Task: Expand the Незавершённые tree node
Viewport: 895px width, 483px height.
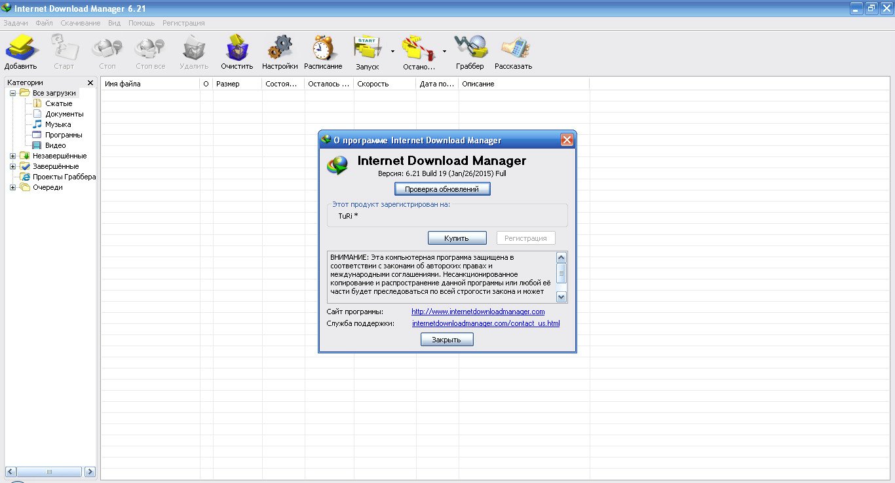Action: [x=12, y=156]
